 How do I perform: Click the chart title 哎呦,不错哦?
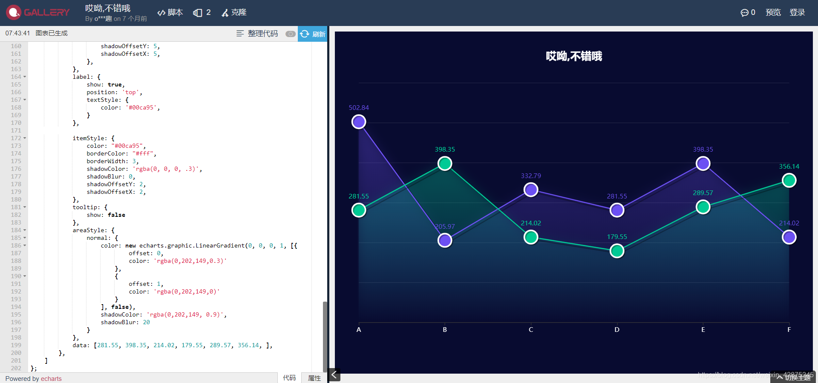tap(574, 56)
